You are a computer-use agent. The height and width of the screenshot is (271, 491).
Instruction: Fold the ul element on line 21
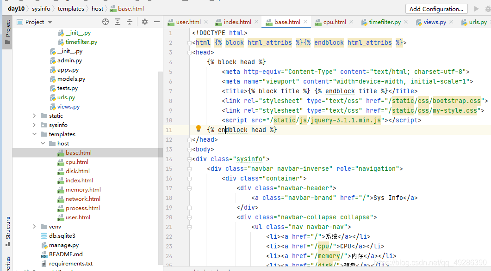coord(189,227)
